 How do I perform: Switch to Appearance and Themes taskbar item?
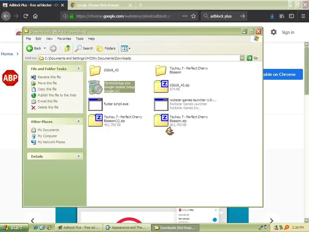pos(127,228)
